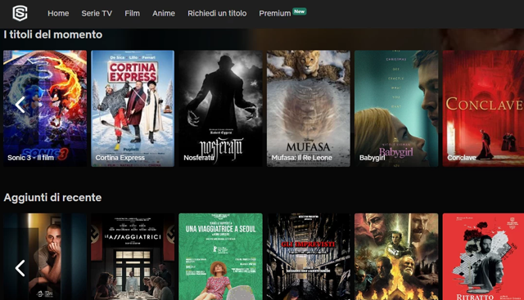Open the Mufasa: Il Re Leone poster
The height and width of the screenshot is (300, 524).
click(x=309, y=109)
